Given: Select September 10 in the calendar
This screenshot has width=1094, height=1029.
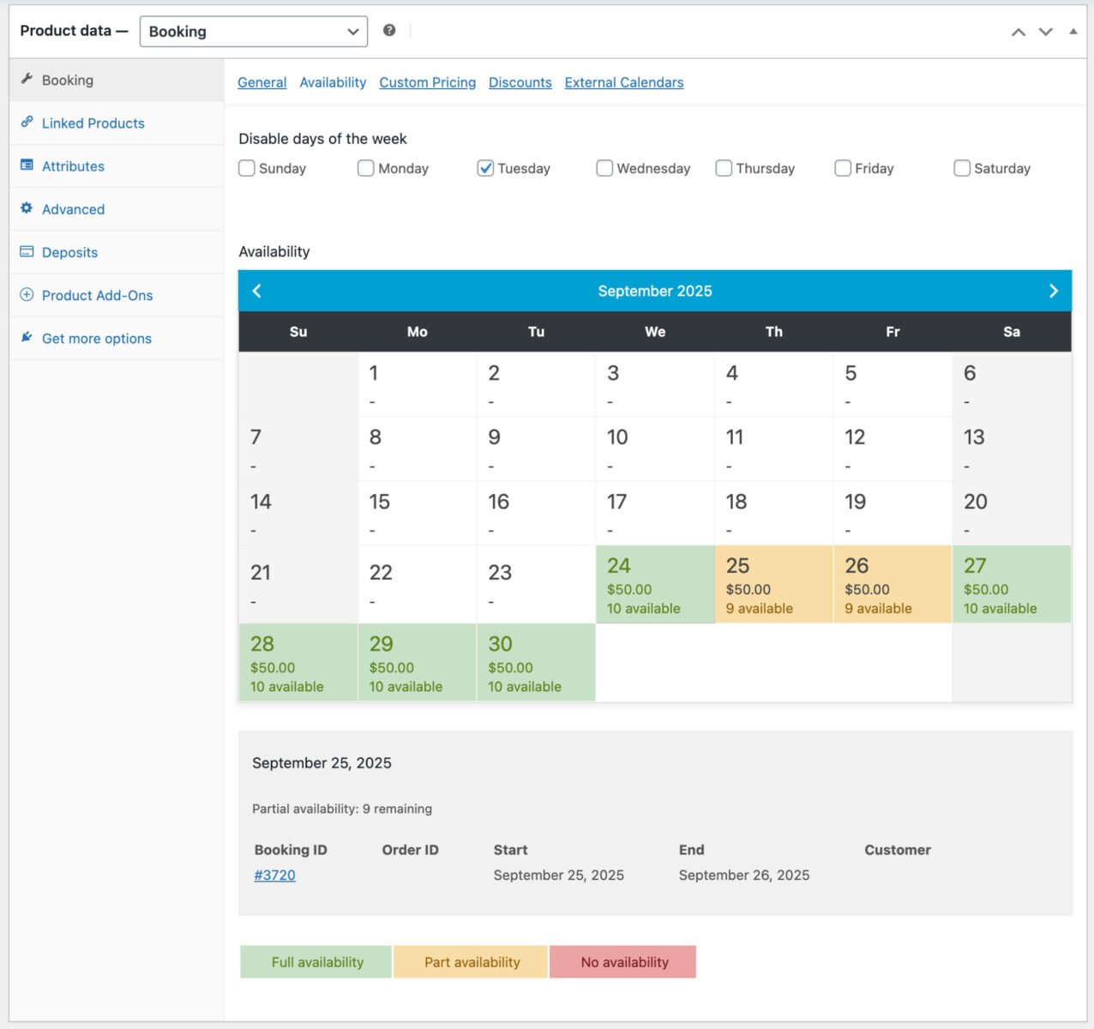Looking at the screenshot, I should click(x=655, y=448).
